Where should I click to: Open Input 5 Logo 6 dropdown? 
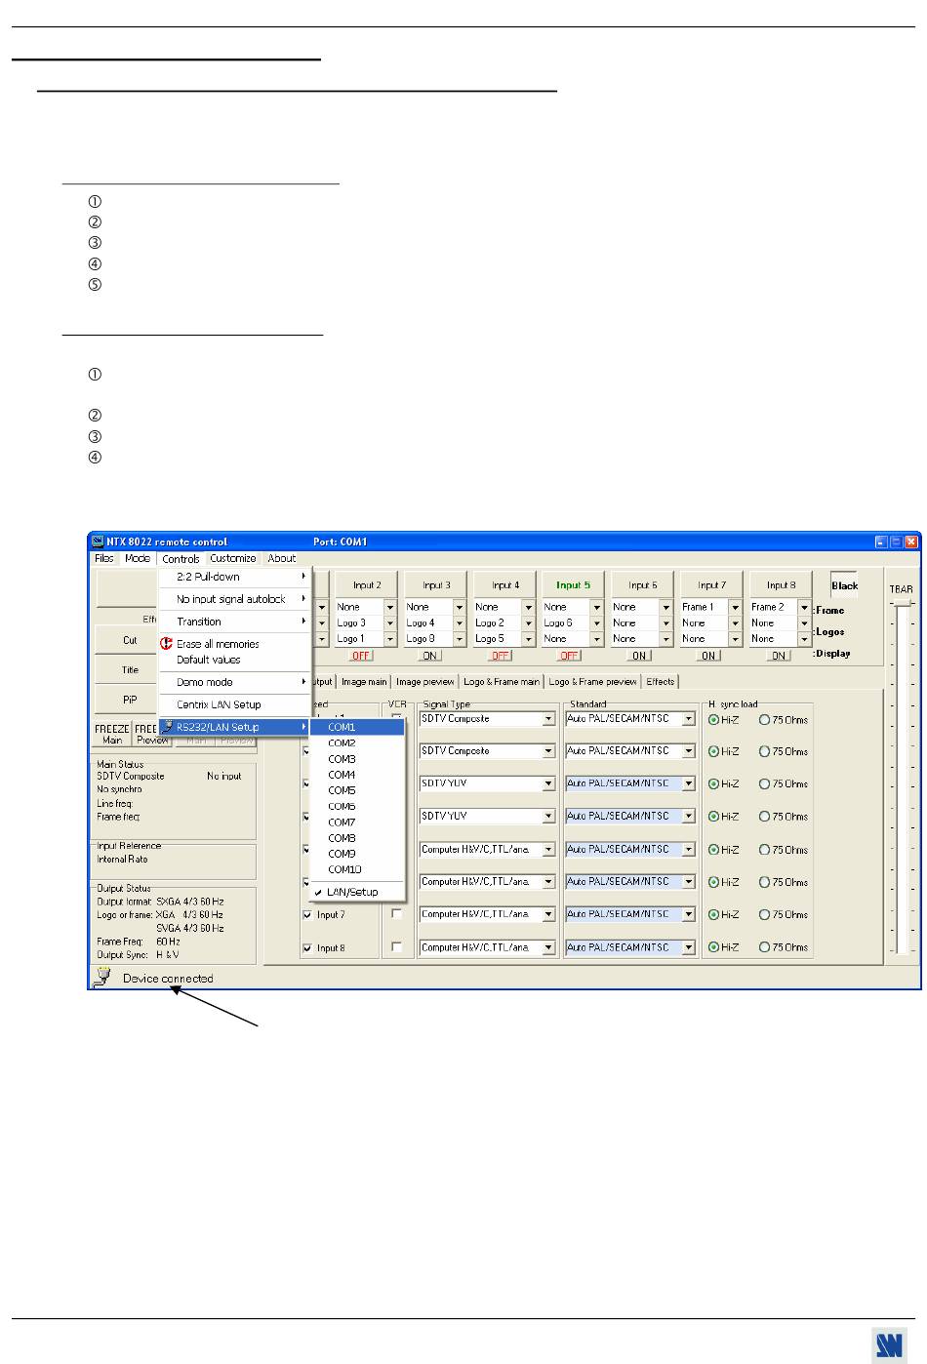point(596,622)
